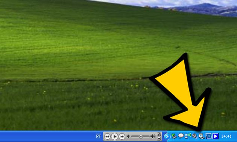Expand hidden tray icons with blue chevron
This screenshot has height=142, width=237.
point(167,136)
